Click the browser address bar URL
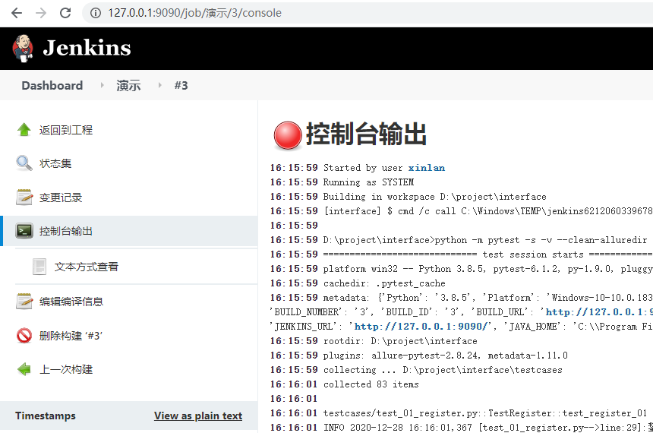 (194, 13)
